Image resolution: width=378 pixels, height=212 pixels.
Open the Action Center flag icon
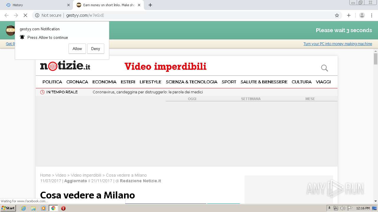pyautogui.click(x=350, y=208)
